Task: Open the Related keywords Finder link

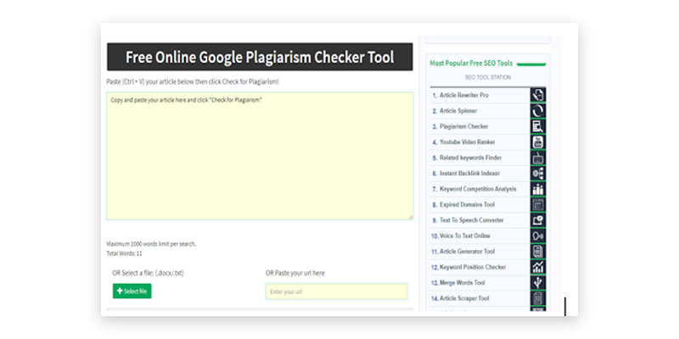Action: (470, 158)
